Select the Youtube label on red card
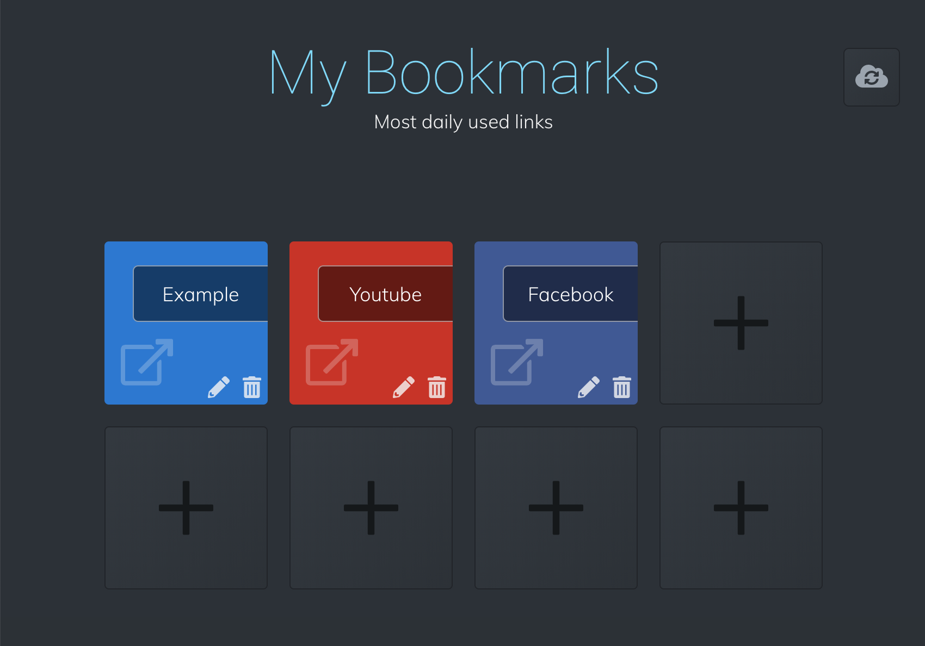925x646 pixels. pyautogui.click(x=386, y=294)
